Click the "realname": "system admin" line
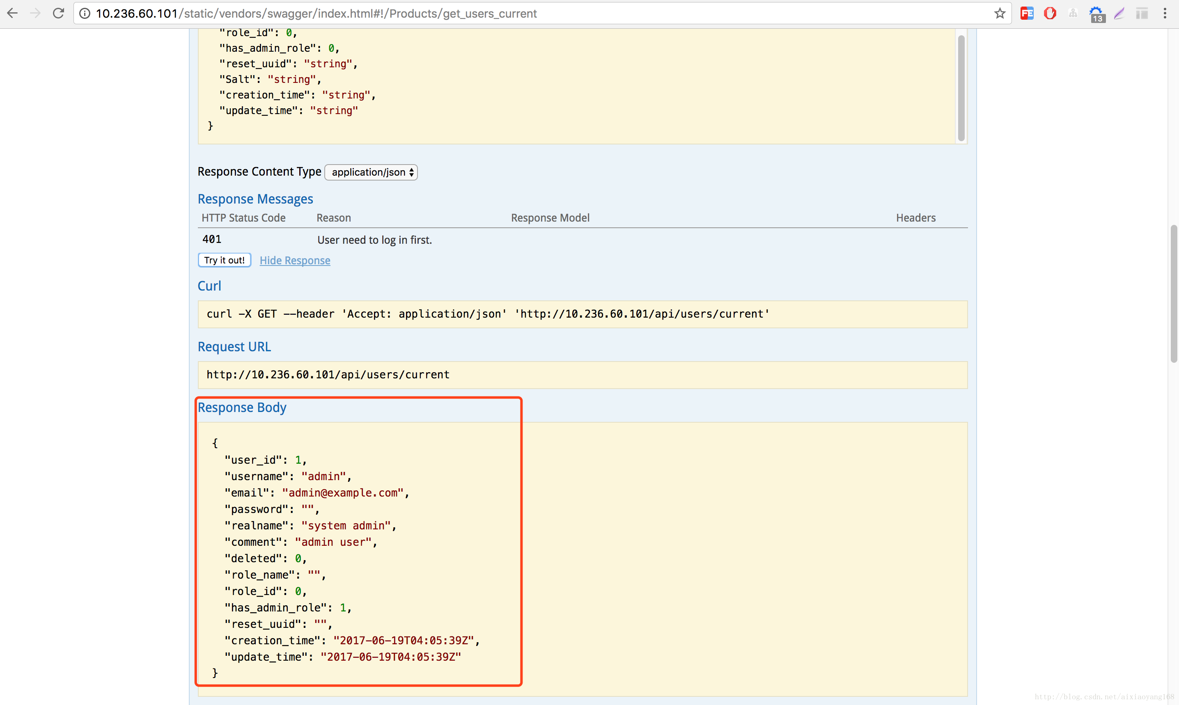 coord(310,526)
